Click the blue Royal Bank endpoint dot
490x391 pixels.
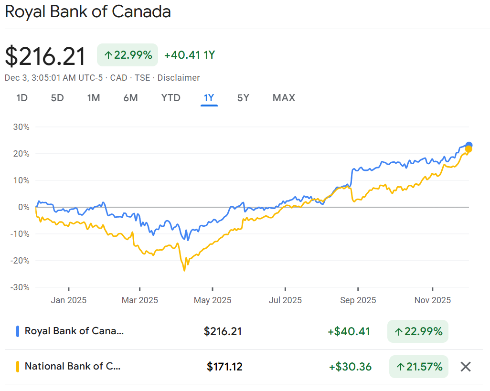[x=469, y=145]
